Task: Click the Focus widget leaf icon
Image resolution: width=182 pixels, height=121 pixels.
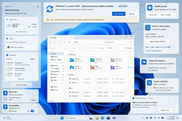Action: (7, 38)
